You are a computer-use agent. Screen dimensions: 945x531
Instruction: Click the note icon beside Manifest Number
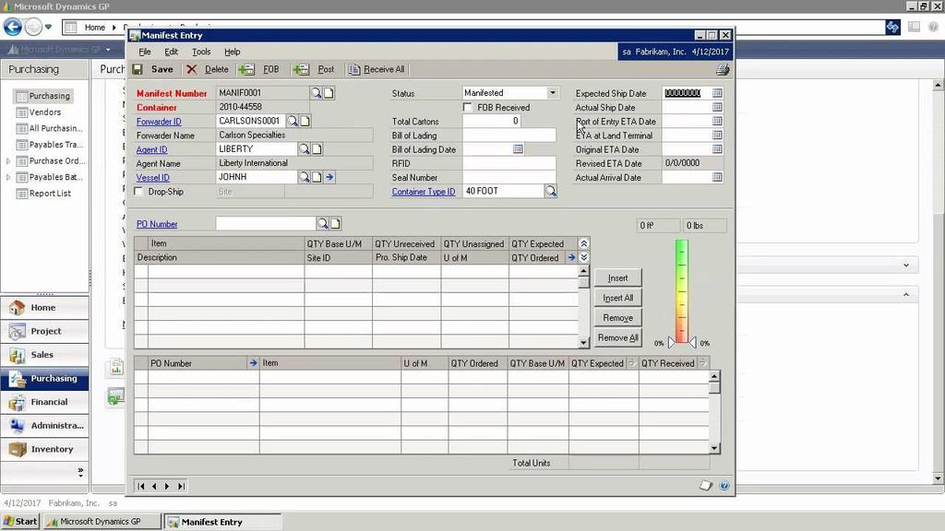pyautogui.click(x=329, y=93)
